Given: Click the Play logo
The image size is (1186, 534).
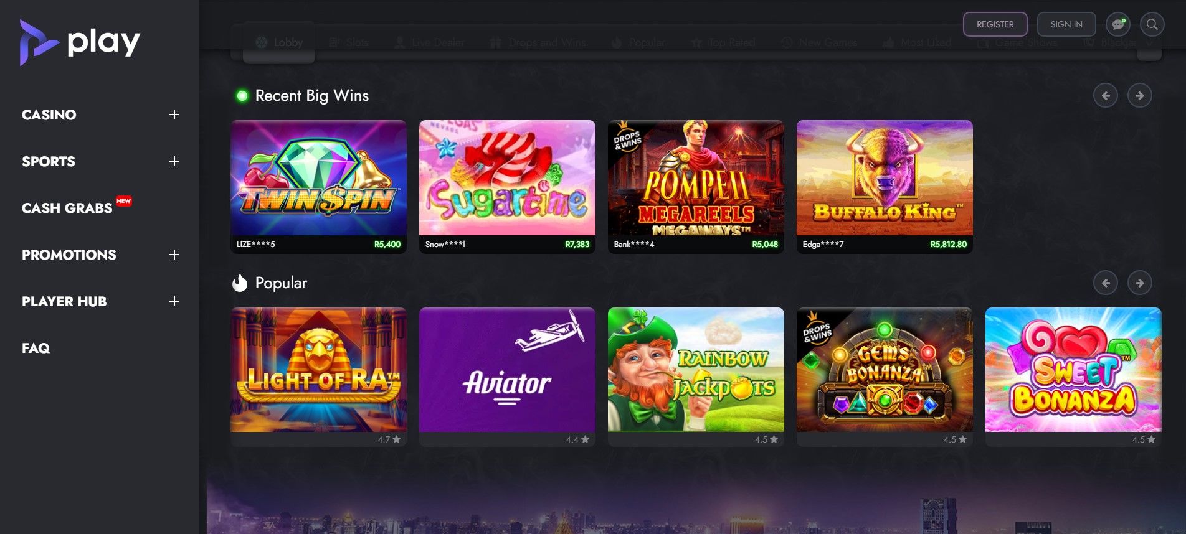Looking at the screenshot, I should 80,42.
